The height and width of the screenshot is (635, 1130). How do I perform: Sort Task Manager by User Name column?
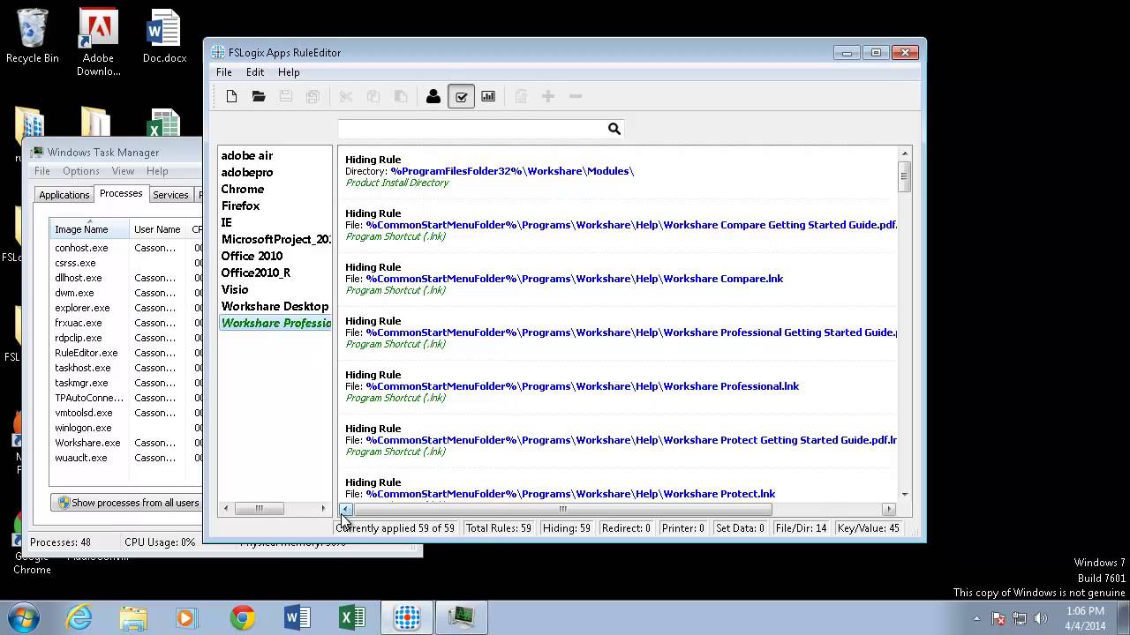coord(159,229)
